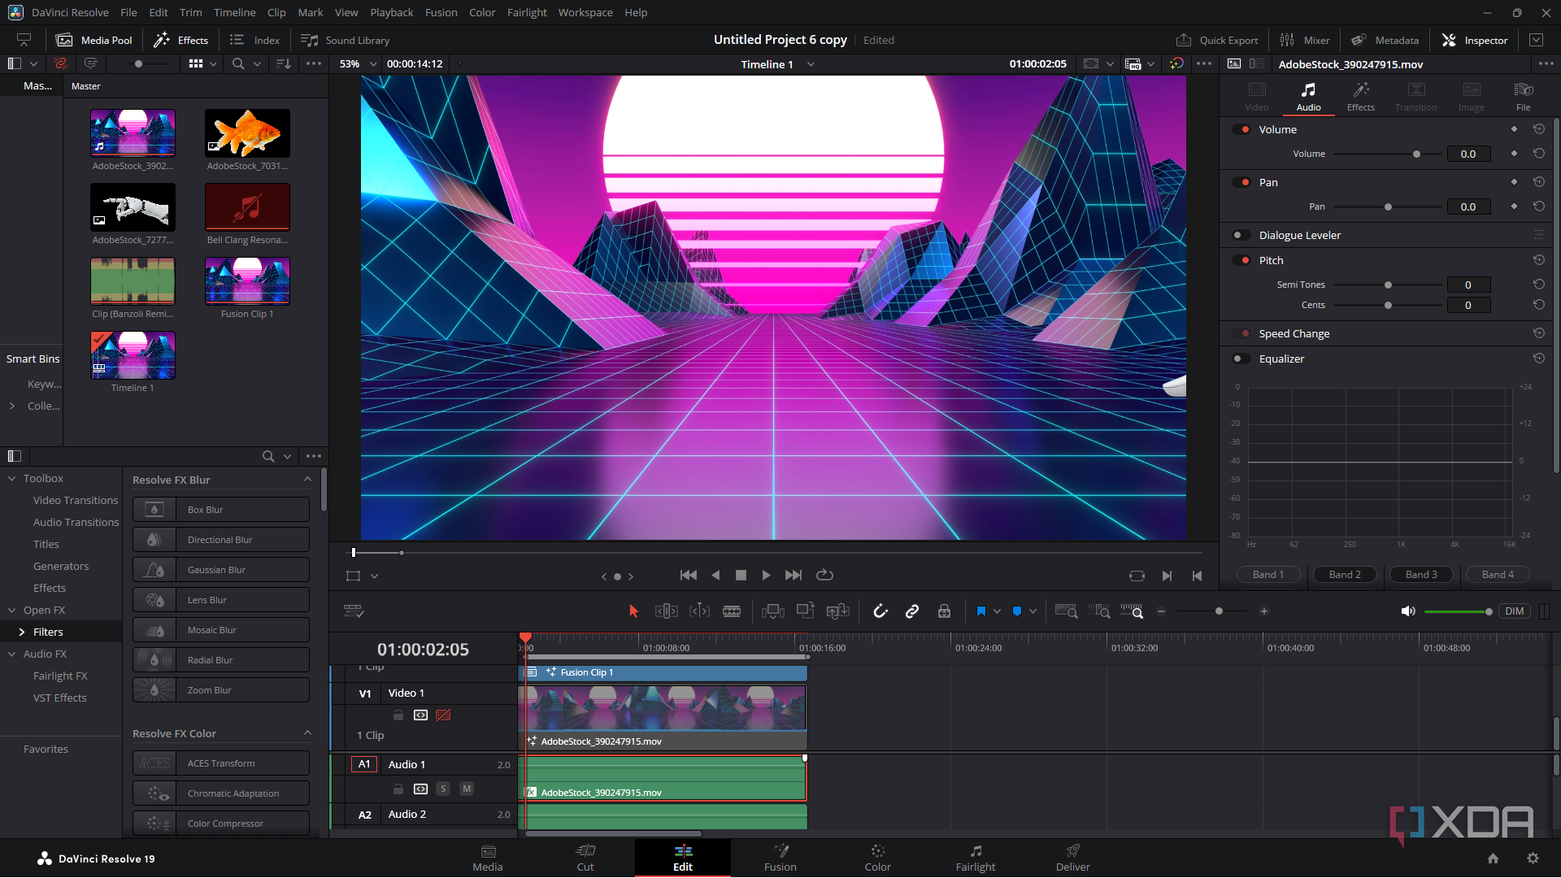Enable the Dialogue Leveler switch
This screenshot has height=878, width=1561.
[x=1241, y=235]
